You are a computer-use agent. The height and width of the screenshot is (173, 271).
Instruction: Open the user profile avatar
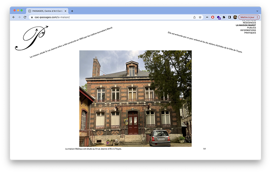[235, 17]
